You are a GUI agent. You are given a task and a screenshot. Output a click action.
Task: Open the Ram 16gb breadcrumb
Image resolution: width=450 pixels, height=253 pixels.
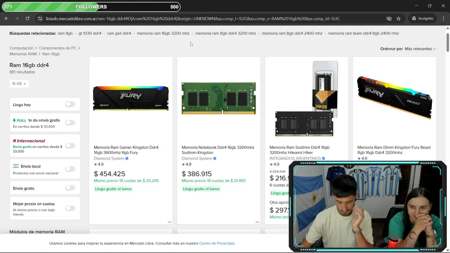coord(51,54)
